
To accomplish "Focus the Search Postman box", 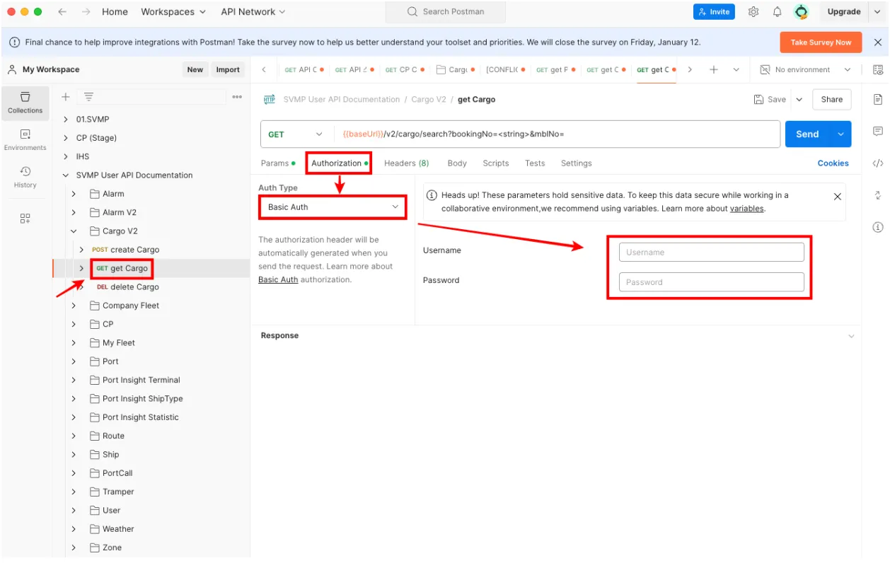I will [446, 12].
